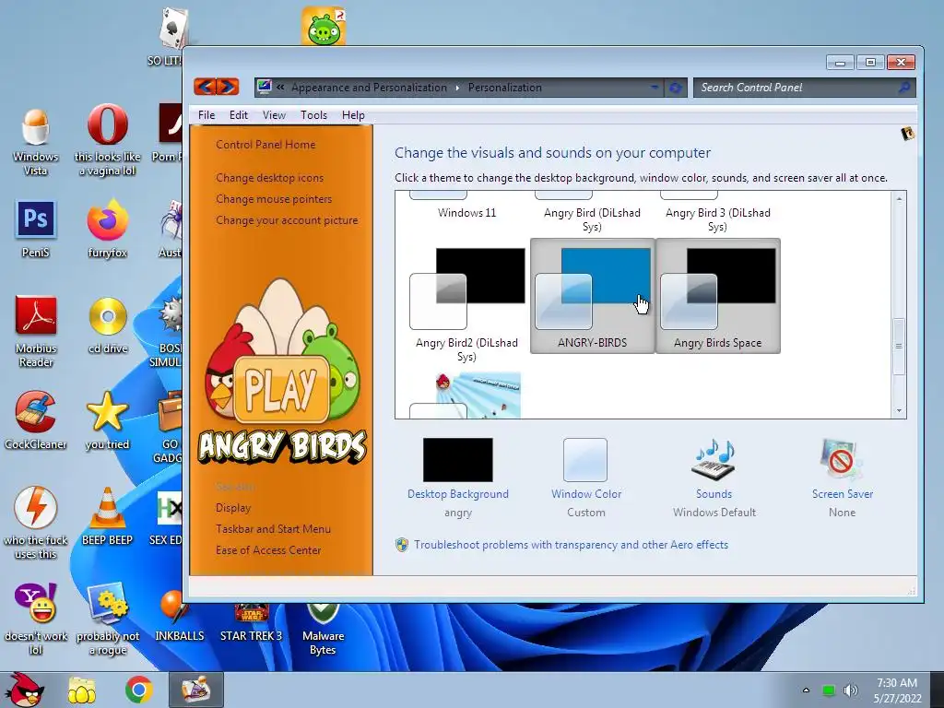The image size is (944, 708).
Task: Click the Back arrow in Personalization window
Action: 205,87
